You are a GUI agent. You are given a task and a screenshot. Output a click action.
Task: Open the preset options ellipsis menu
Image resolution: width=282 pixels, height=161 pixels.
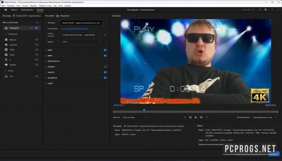pyautogui.click(x=105, y=35)
